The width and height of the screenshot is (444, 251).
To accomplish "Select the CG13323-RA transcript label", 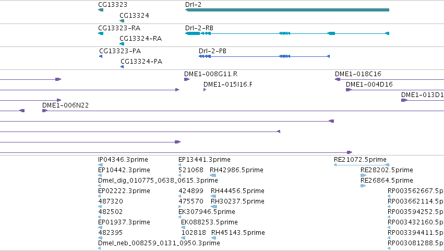I will pos(119,28).
